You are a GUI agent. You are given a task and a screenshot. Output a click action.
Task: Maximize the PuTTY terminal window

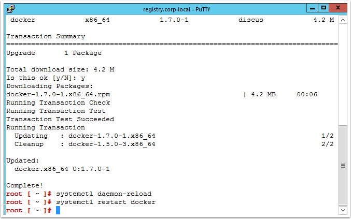[x=324, y=8]
